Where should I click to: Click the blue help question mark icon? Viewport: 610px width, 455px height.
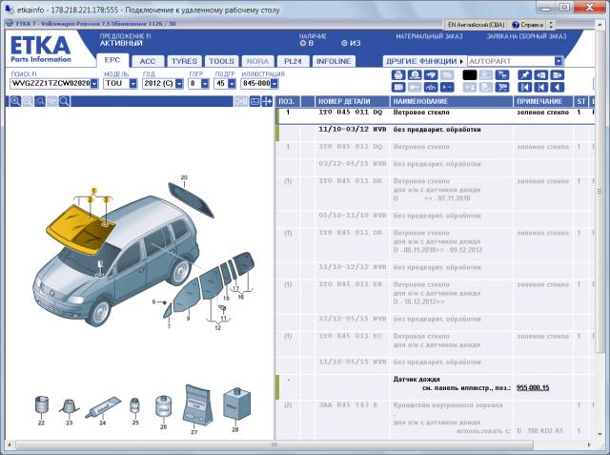tap(516, 25)
